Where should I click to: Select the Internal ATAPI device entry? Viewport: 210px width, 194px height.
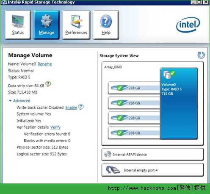152,154
